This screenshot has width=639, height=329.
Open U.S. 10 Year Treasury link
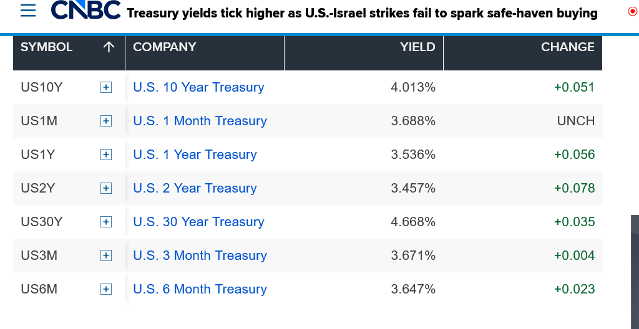coord(198,88)
